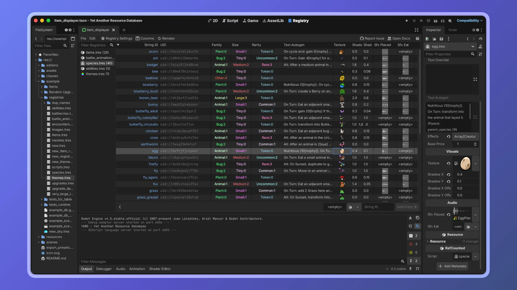Viewport: 517px width, 290px height.
Task: Open inspector object history icon
Action: (x=481, y=39)
